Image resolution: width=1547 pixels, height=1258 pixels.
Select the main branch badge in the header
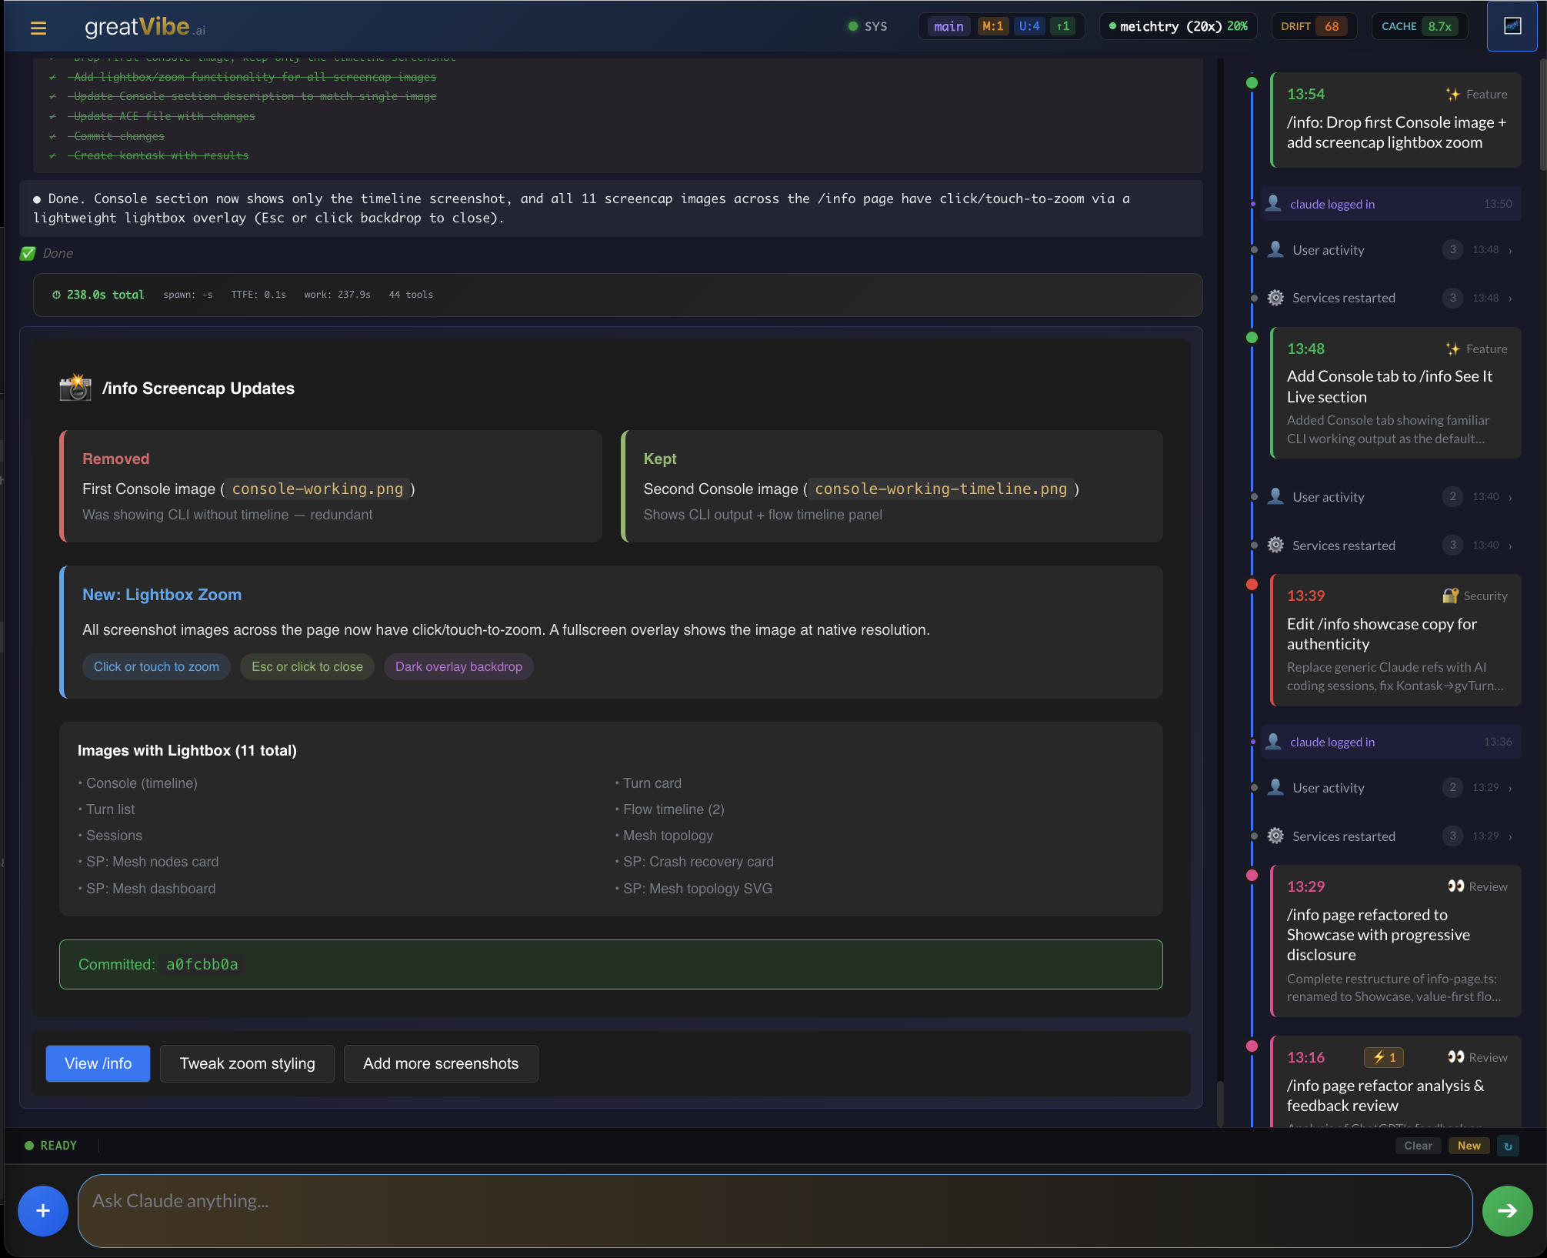point(948,25)
